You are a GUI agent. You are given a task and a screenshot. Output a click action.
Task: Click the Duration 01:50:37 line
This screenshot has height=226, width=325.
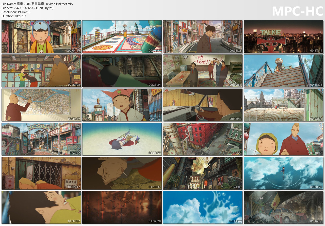(x=14, y=16)
